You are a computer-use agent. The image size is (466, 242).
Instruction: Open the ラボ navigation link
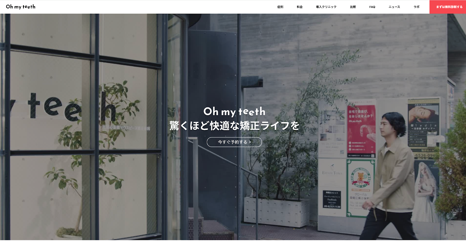point(416,7)
